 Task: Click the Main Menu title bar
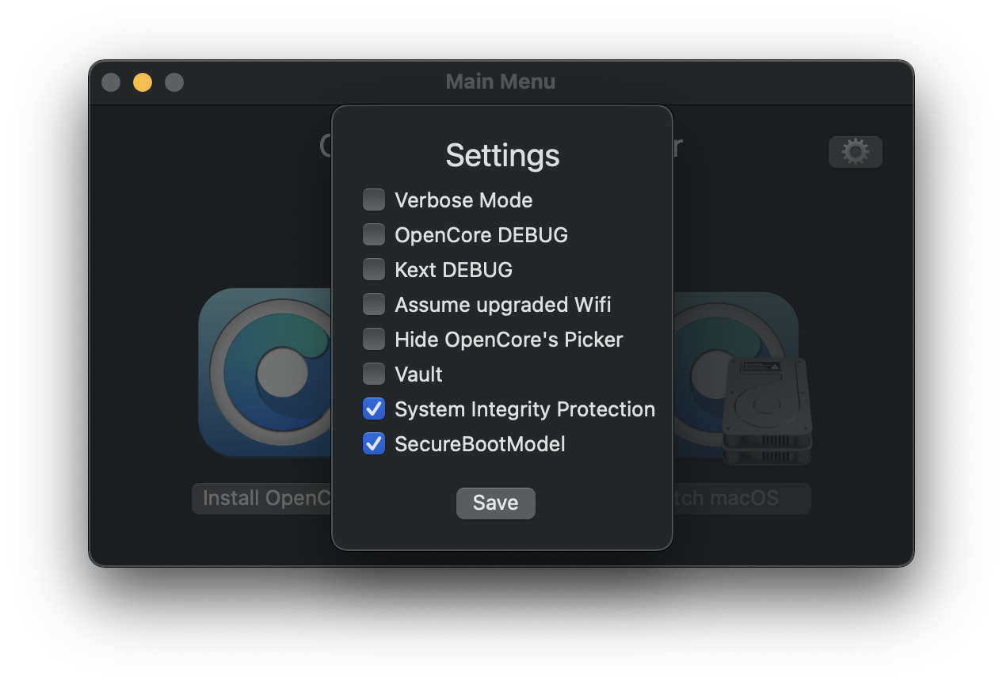(501, 82)
